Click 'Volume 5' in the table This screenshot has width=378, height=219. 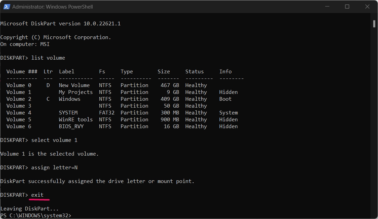pyautogui.click(x=19, y=120)
